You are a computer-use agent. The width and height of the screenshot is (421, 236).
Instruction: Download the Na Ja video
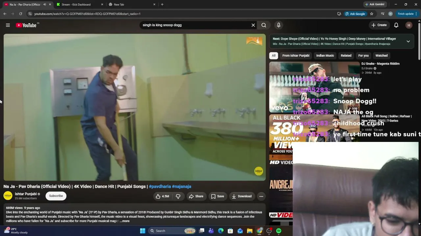242,196
